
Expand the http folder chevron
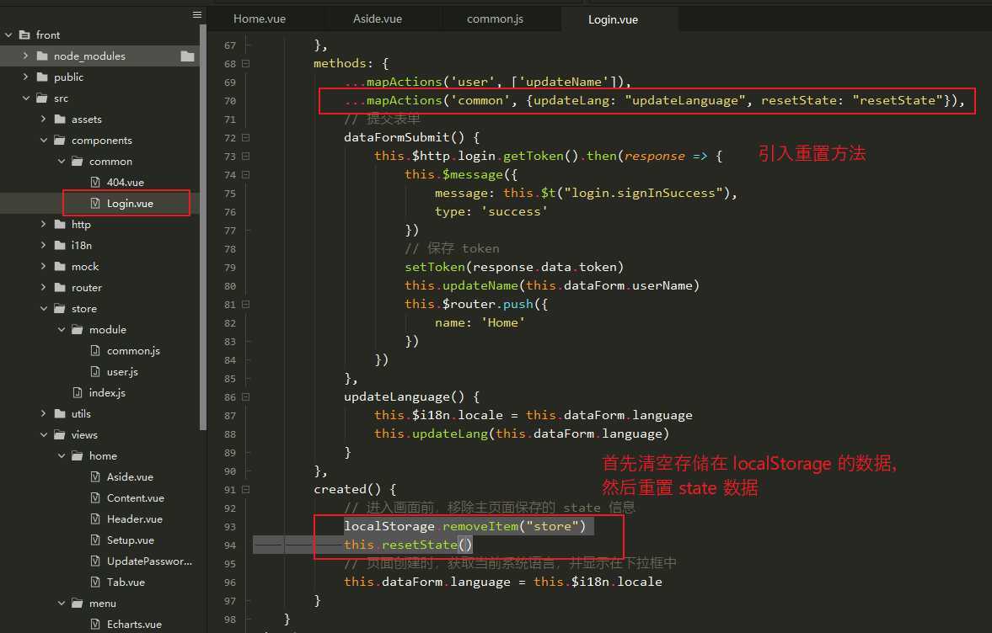pos(44,224)
